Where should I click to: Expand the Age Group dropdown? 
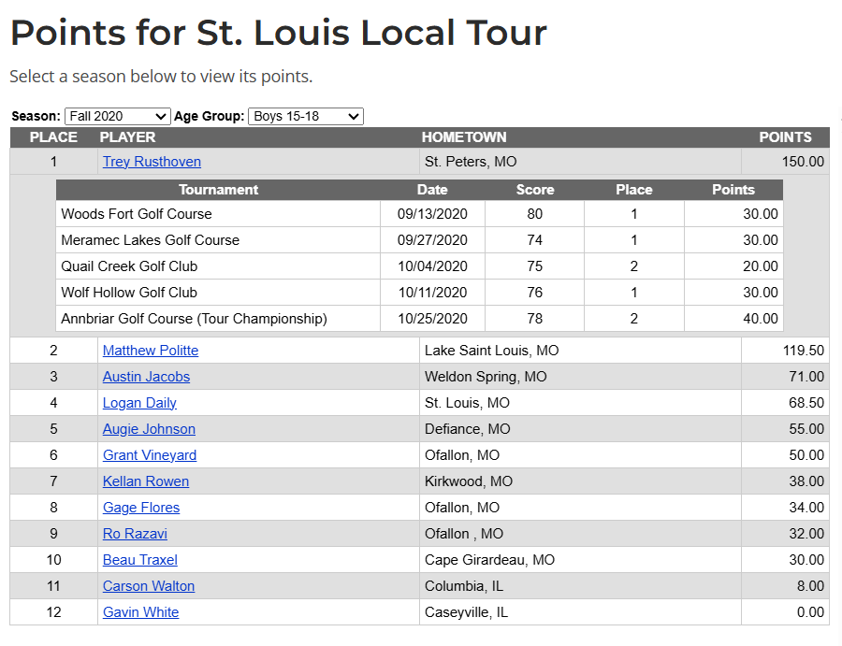point(305,116)
